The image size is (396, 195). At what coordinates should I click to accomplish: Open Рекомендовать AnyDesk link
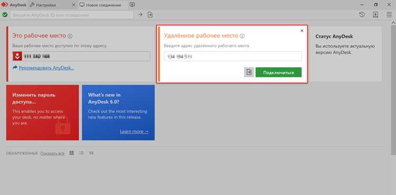(46, 68)
